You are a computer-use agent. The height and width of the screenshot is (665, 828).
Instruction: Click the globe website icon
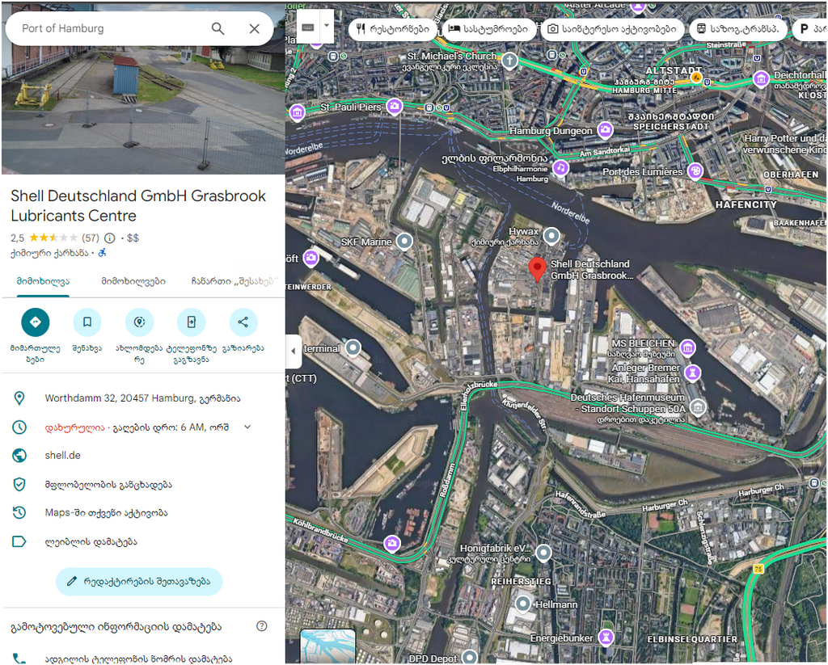coord(19,456)
